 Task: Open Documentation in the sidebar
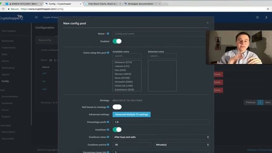pos(10,96)
